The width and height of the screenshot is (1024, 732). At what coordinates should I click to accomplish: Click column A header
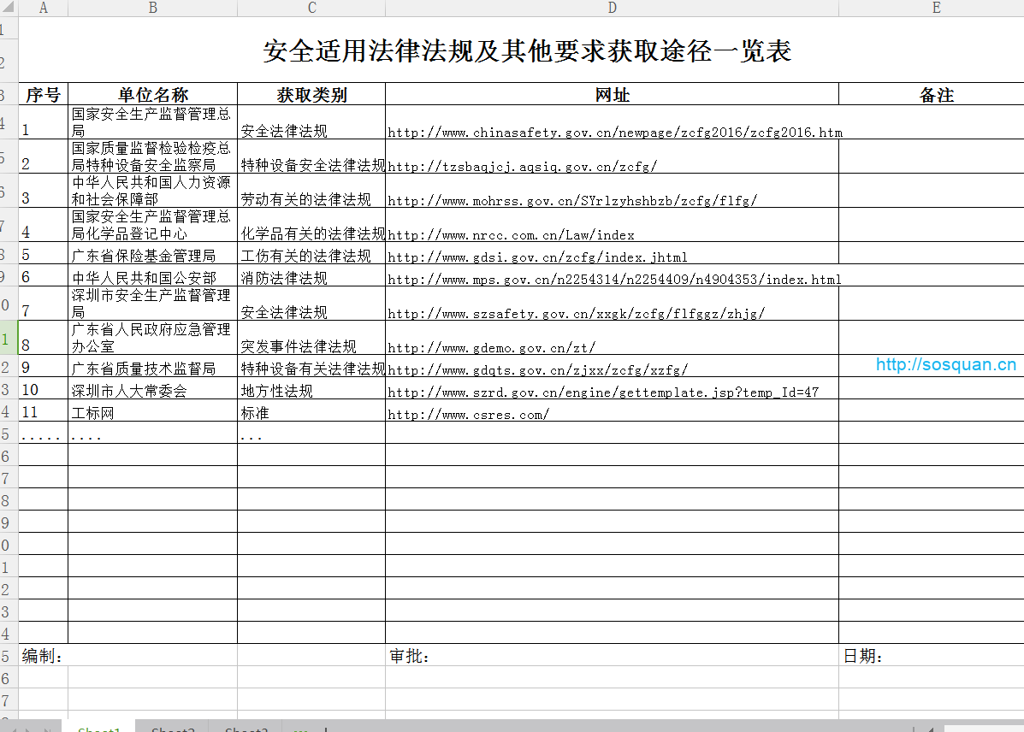pos(43,8)
